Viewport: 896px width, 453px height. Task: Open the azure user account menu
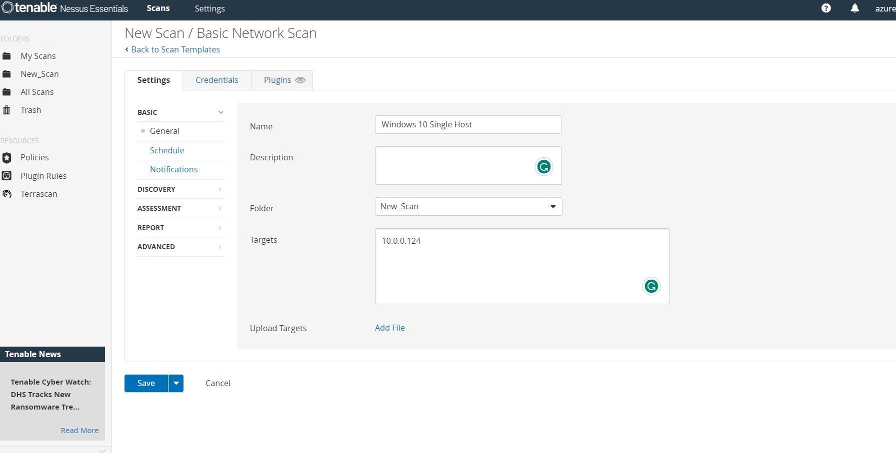(x=885, y=8)
